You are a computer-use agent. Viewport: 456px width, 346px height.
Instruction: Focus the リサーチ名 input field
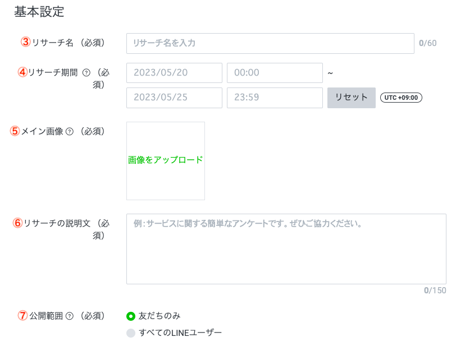pyautogui.click(x=270, y=43)
